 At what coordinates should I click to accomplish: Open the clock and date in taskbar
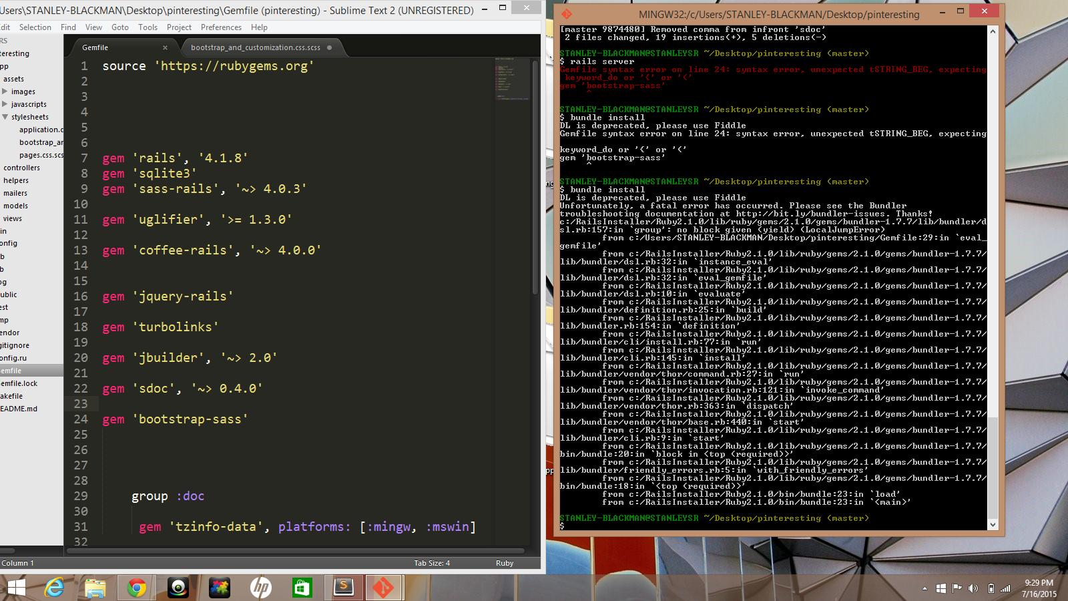pos(1039,588)
